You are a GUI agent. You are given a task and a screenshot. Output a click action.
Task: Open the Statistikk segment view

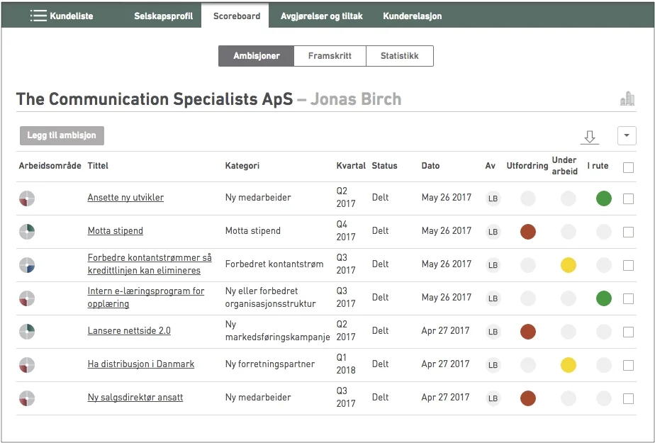coord(399,56)
